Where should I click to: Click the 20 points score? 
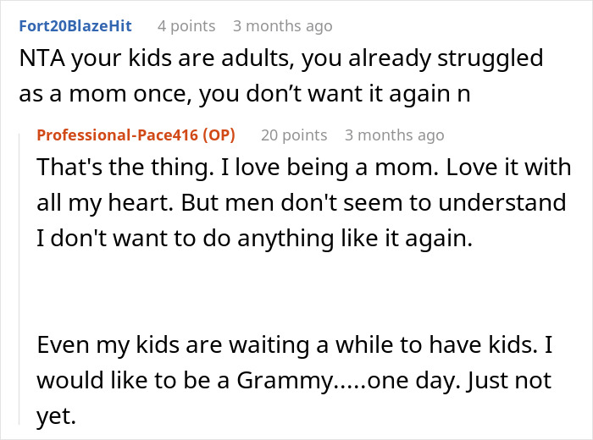tap(293, 135)
